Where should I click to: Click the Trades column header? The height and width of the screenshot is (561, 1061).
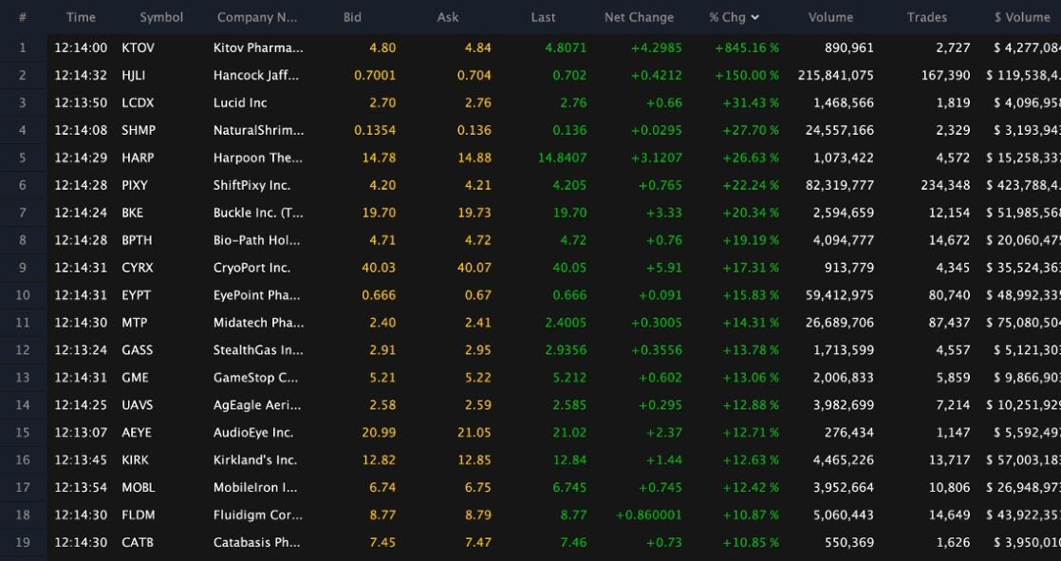click(x=927, y=18)
